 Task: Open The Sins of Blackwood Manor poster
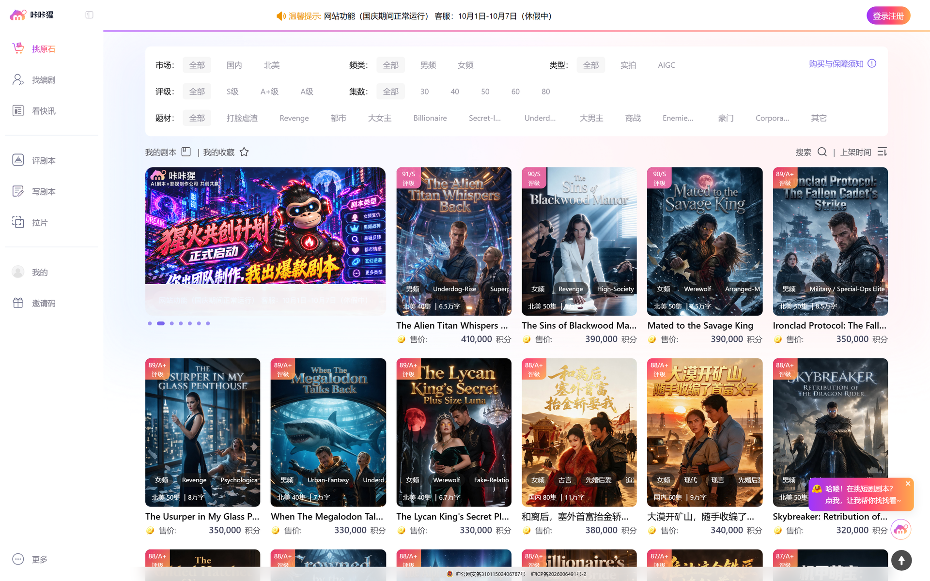[x=579, y=241]
